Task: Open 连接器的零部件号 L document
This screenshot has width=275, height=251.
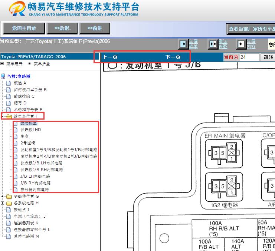Action: (x=32, y=230)
